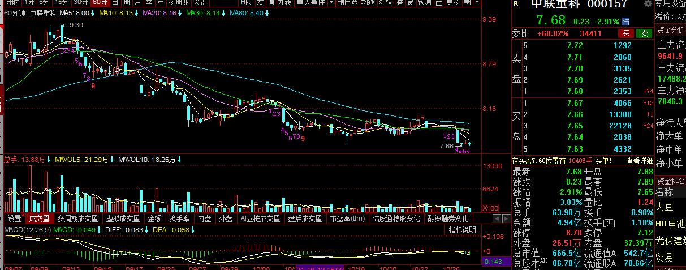Click sell level 5 price 7.72
The image size is (686, 270).
pyautogui.click(x=575, y=45)
